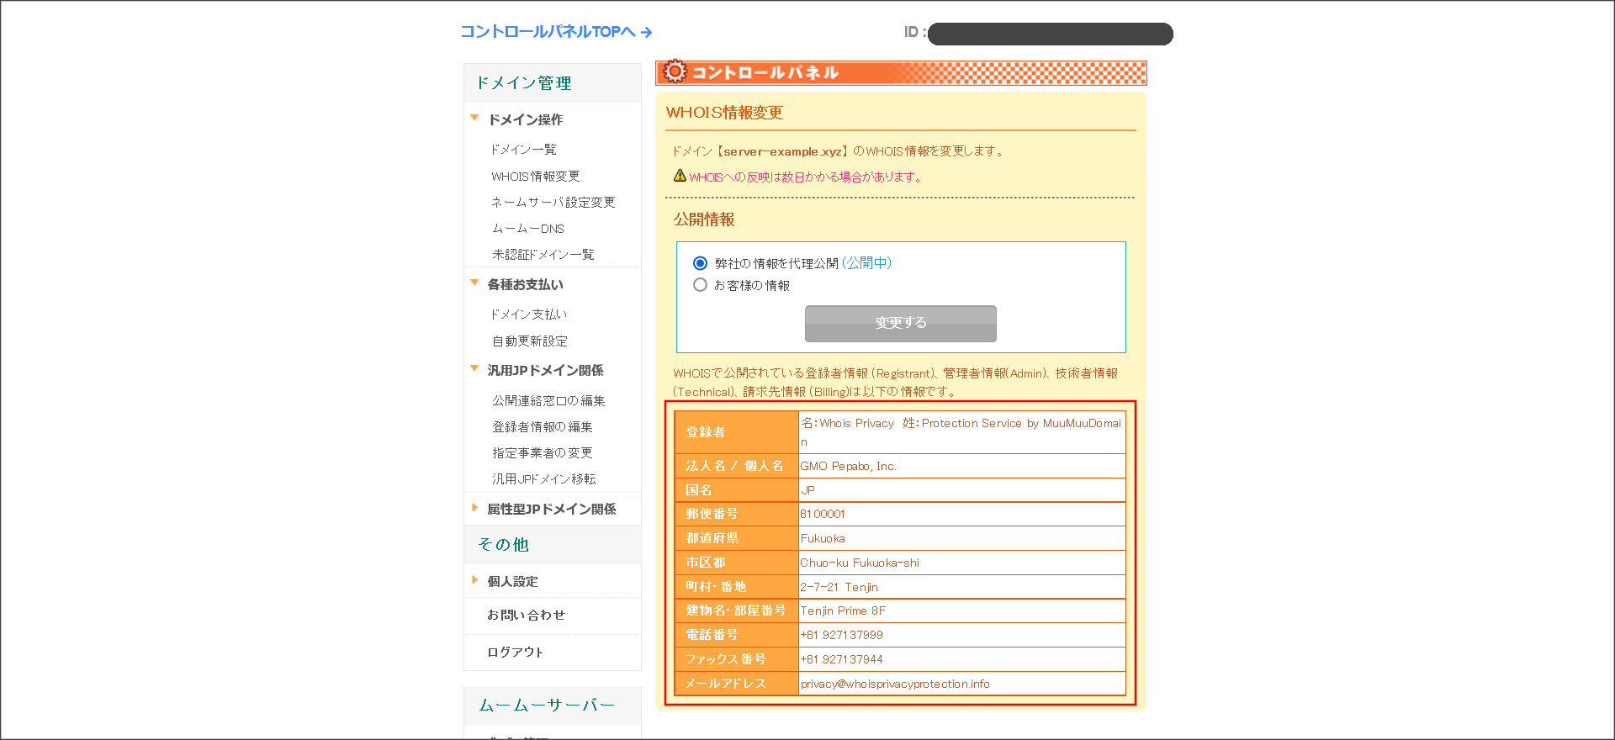Click the メールアドレス row header
1615x740 pixels.
click(x=736, y=684)
